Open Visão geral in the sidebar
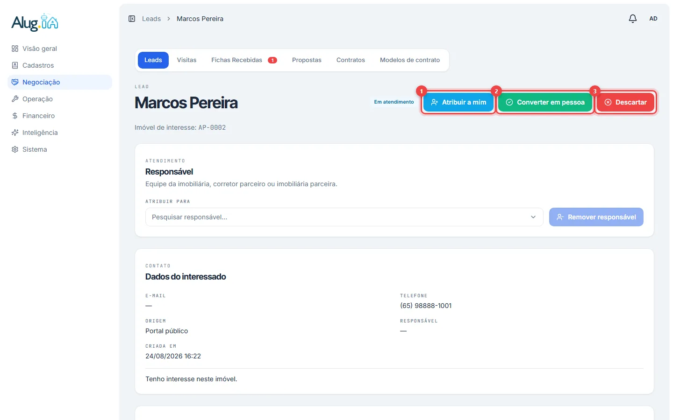 [60, 49]
